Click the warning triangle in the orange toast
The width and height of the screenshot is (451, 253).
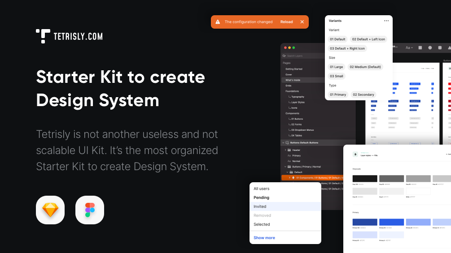tap(218, 22)
